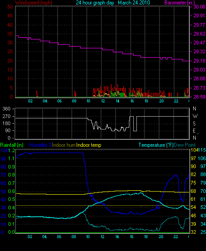Click the barometer value 29.03
Viewport: 206px width, 251px height.
[x=199, y=70]
